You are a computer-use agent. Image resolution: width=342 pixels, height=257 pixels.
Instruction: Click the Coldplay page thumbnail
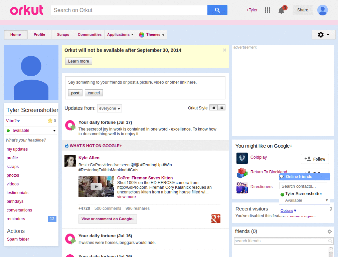tap(242, 158)
